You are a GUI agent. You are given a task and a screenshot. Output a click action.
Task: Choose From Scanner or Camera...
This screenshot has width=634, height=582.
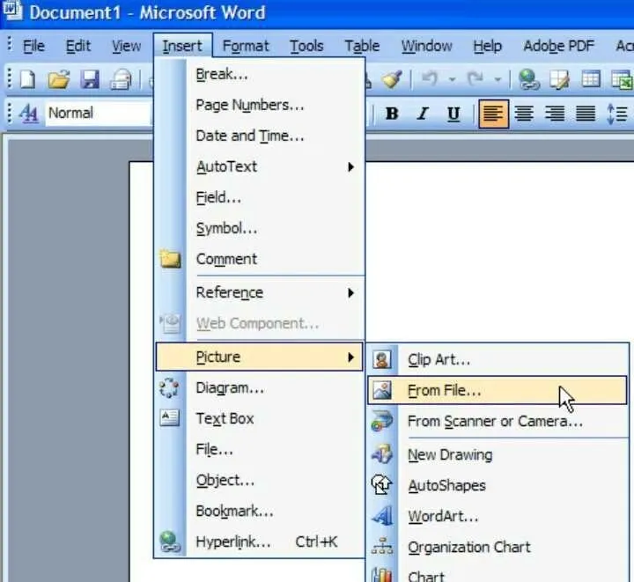click(498, 421)
